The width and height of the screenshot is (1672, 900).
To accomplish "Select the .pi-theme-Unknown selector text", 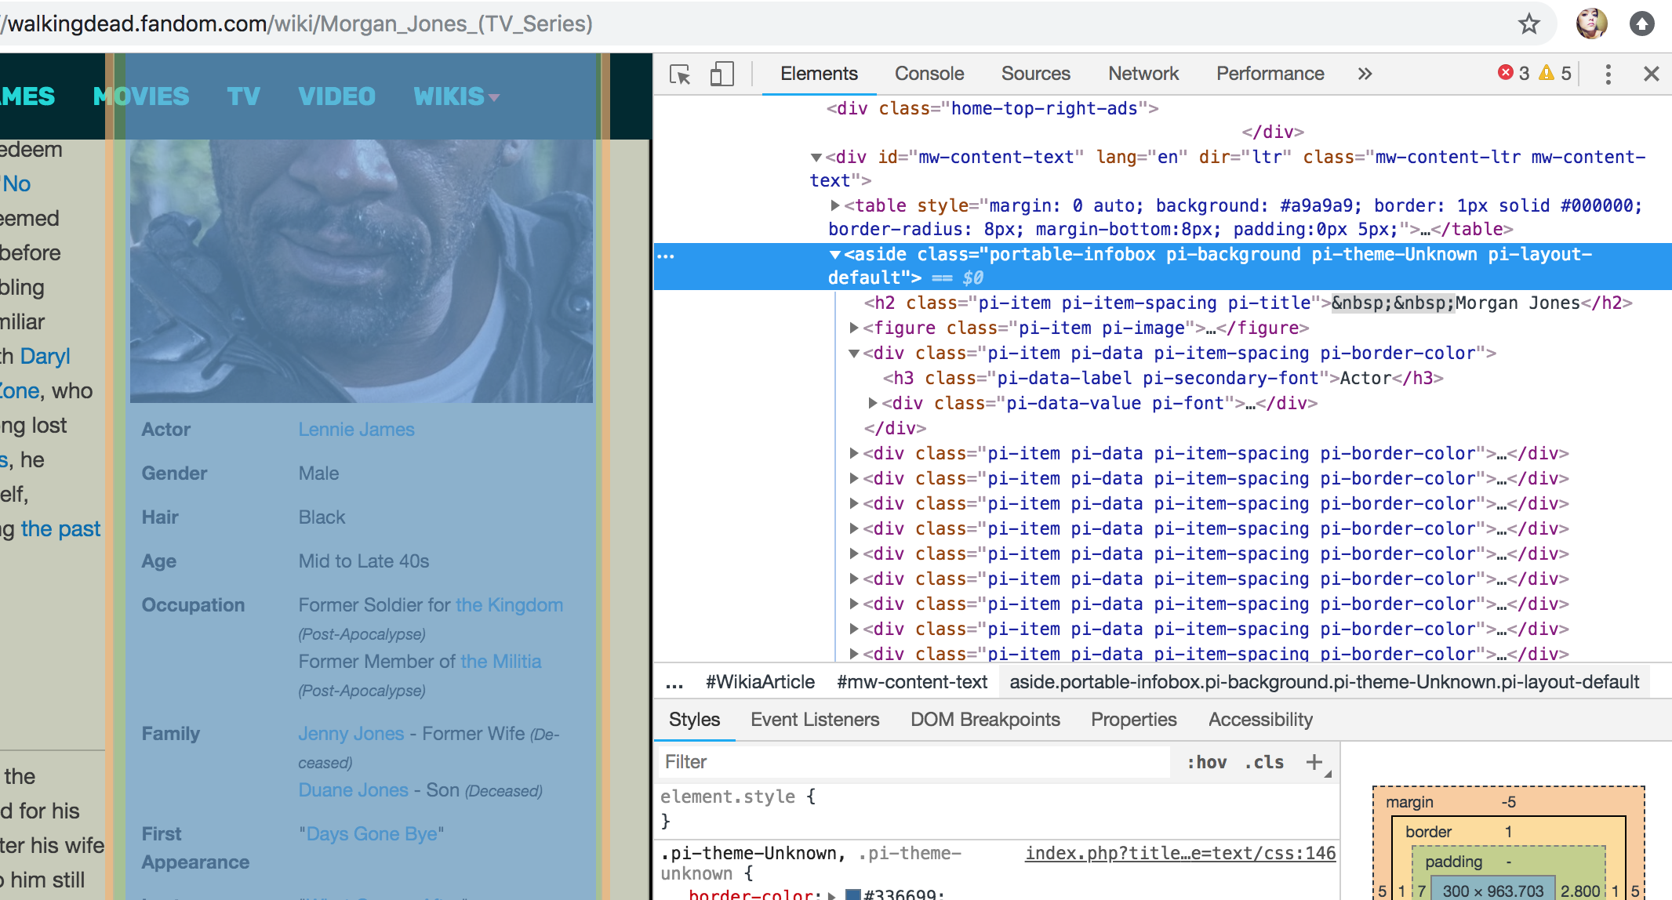I will click(x=753, y=853).
